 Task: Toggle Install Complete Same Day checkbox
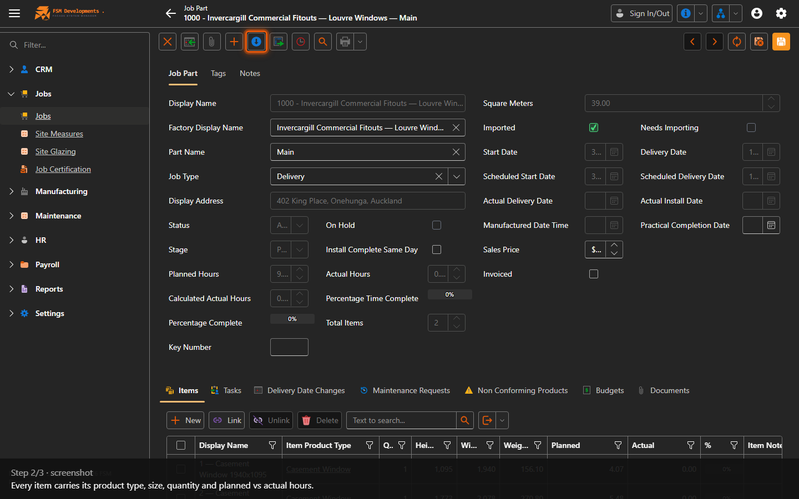(437, 249)
